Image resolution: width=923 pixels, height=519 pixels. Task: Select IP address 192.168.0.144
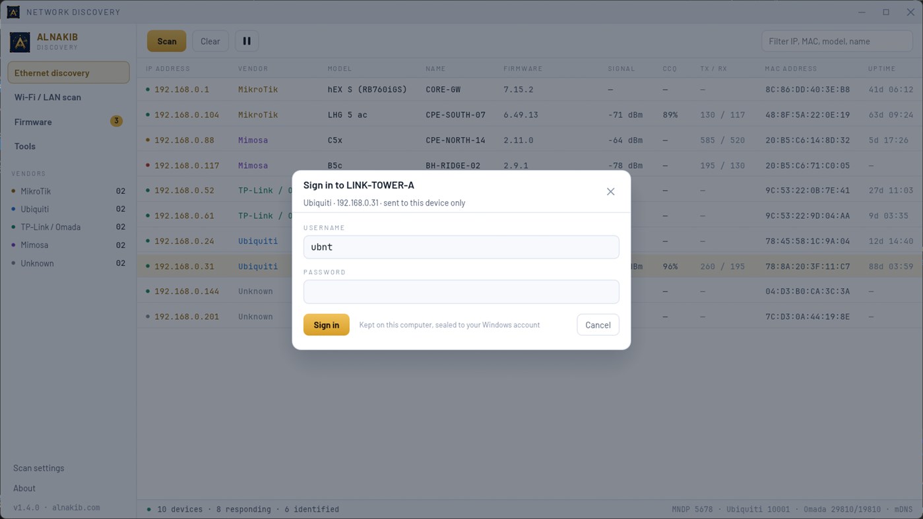tap(187, 291)
